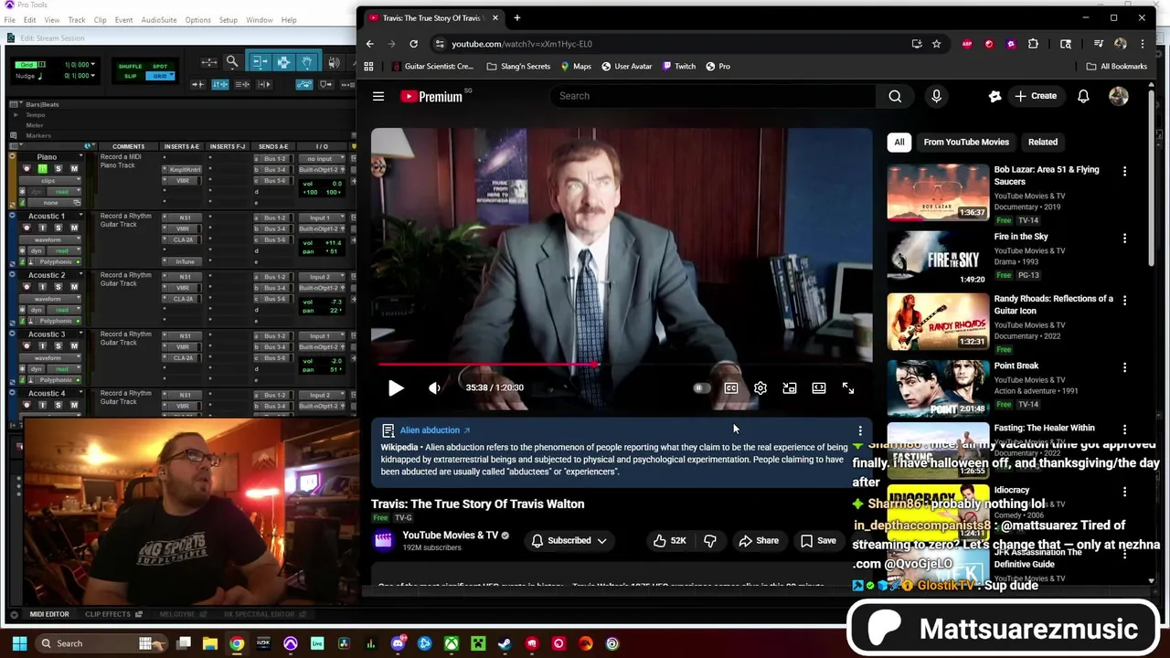
Task: Play the Travis Walton video
Action: [396, 387]
